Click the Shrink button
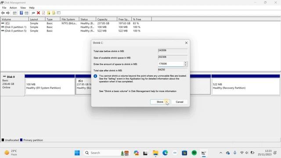Viewport: 281px width, 158px height. pos(160,102)
